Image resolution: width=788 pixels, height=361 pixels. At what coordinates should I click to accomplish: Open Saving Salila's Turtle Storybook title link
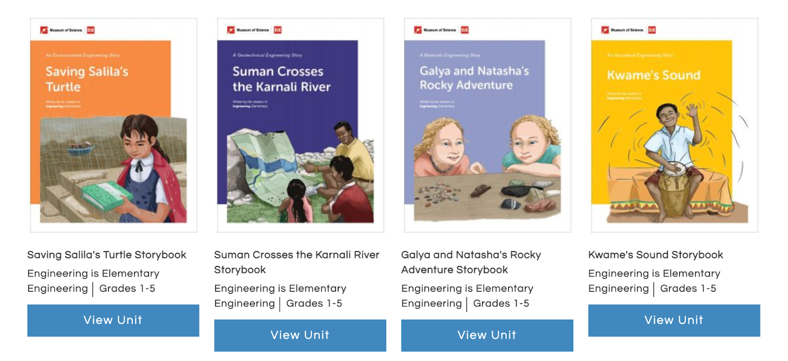point(107,255)
